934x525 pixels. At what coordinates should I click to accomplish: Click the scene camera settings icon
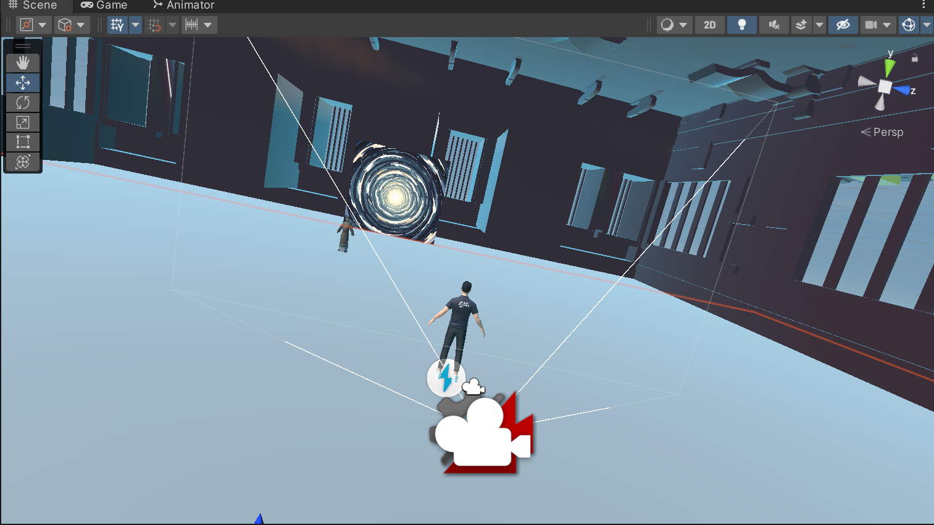[x=870, y=25]
